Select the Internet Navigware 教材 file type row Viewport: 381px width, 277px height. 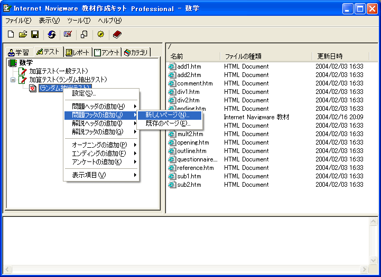point(257,117)
